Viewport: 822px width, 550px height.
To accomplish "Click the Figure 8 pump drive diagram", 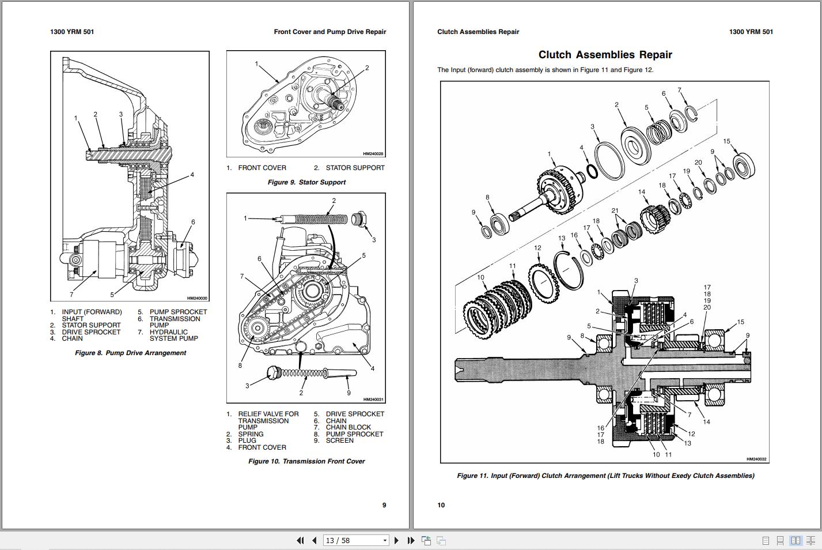I will coord(130,176).
